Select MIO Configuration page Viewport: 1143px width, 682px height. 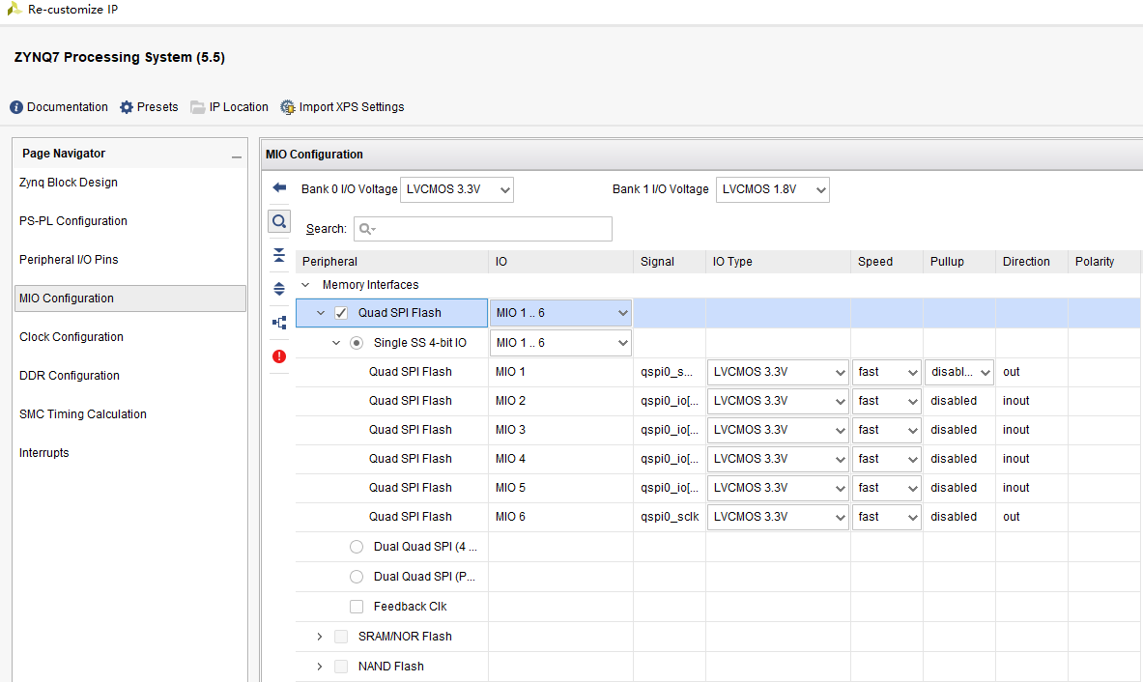[x=130, y=298]
